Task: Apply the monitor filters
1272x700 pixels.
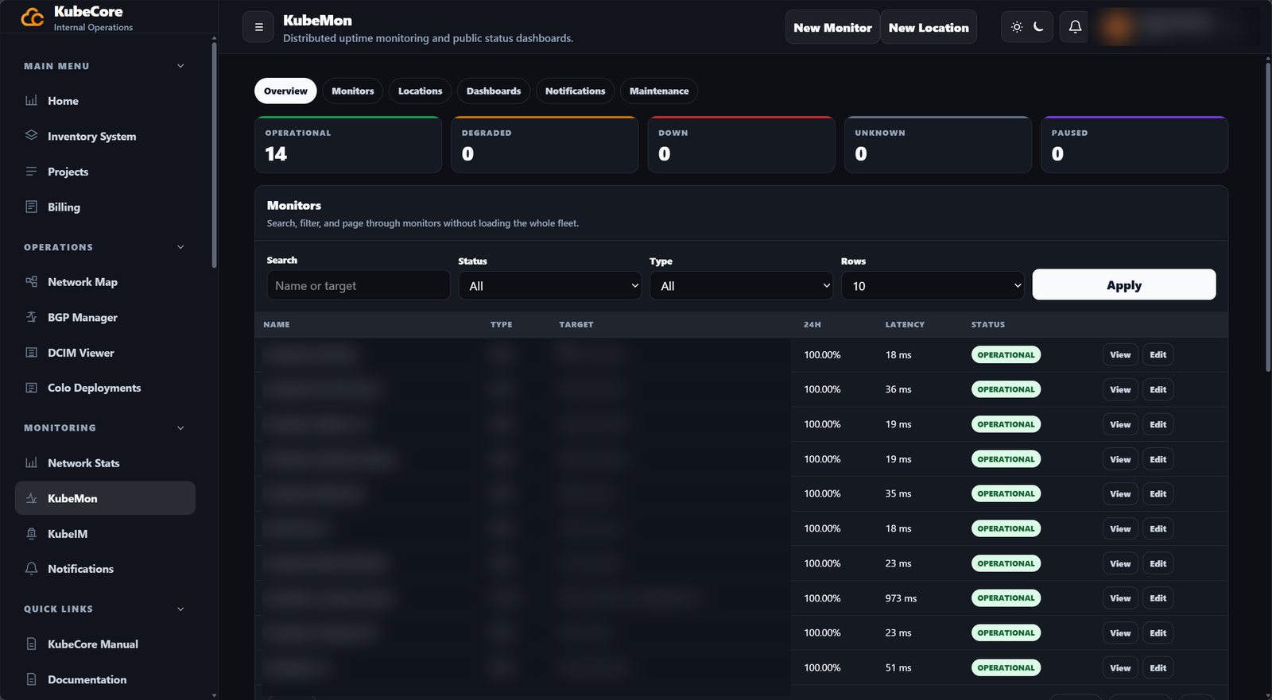Action: [x=1124, y=284]
